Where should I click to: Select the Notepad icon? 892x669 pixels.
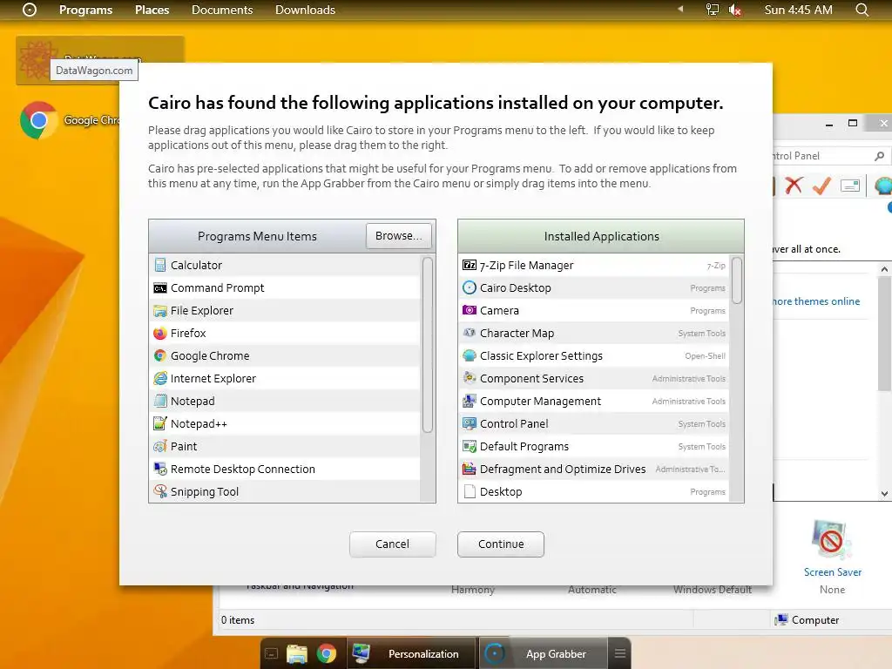[160, 401]
